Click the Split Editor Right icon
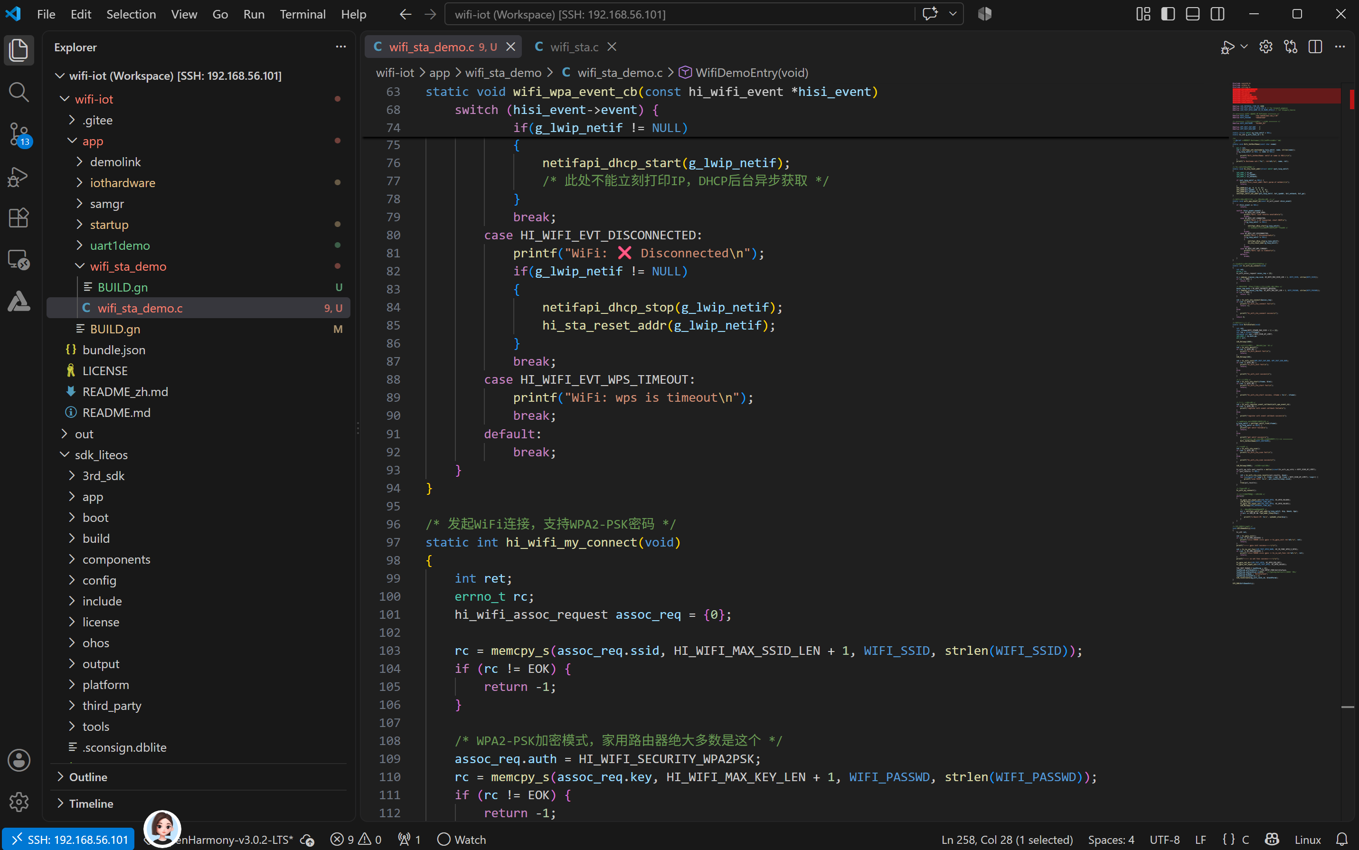Image resolution: width=1359 pixels, height=850 pixels. [1314, 47]
